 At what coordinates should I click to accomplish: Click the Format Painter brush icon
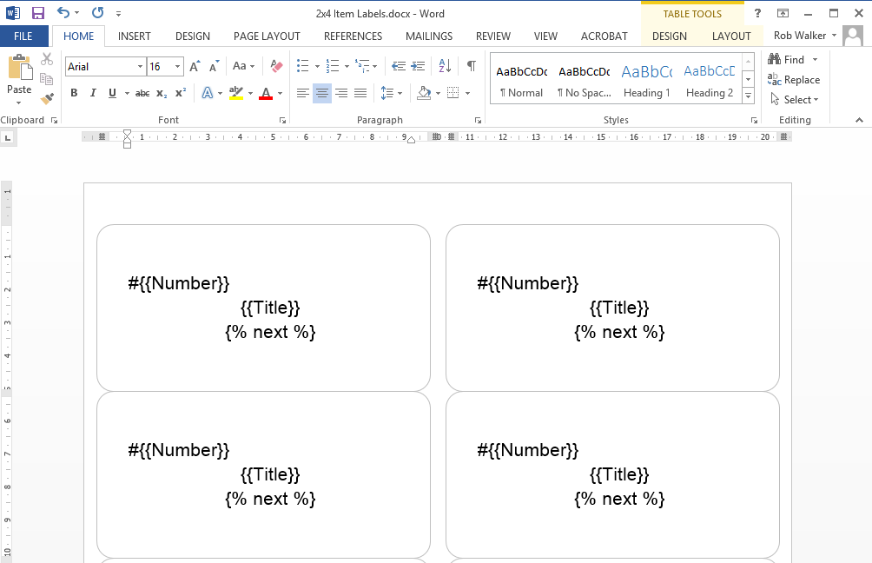point(47,98)
